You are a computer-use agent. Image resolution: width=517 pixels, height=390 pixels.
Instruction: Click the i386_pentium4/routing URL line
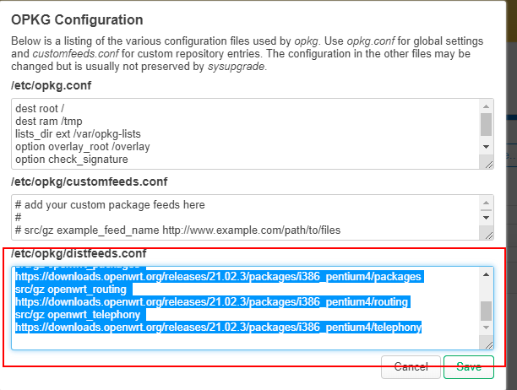coord(212,301)
